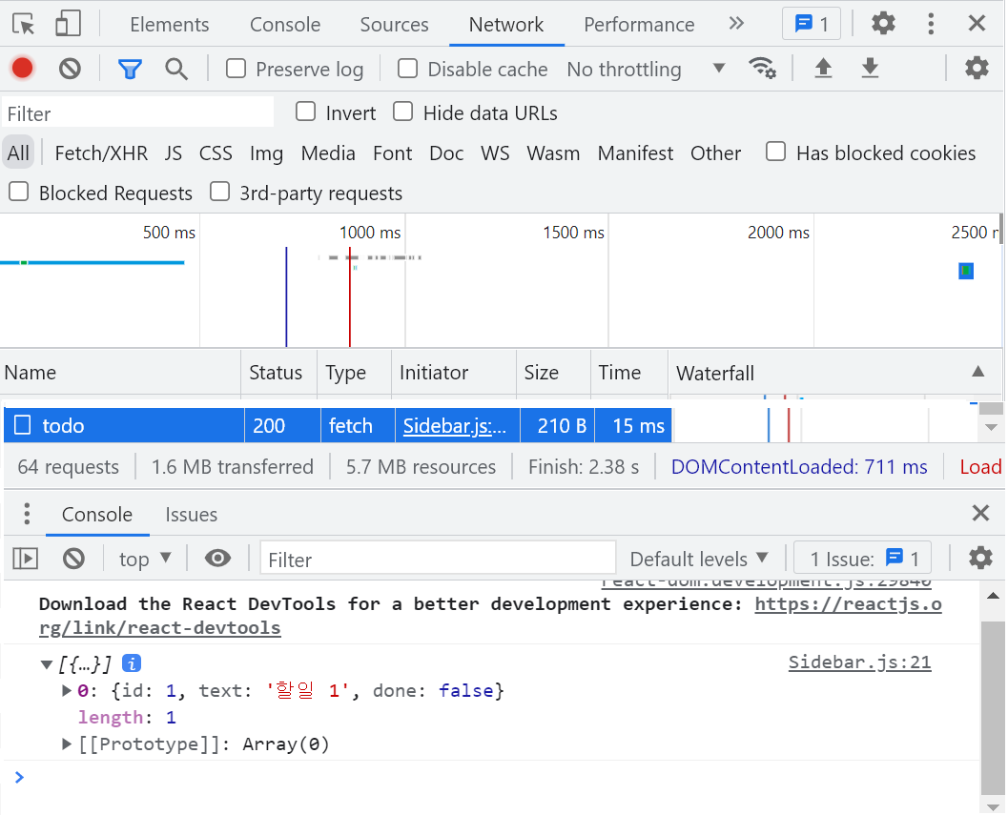Sort requests by Name column header

click(121, 372)
